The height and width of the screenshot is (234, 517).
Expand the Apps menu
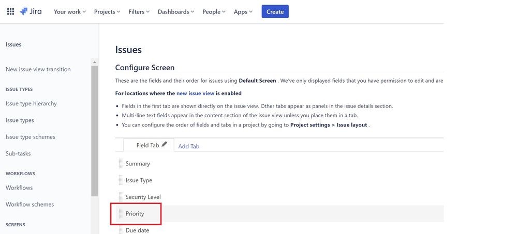click(243, 11)
